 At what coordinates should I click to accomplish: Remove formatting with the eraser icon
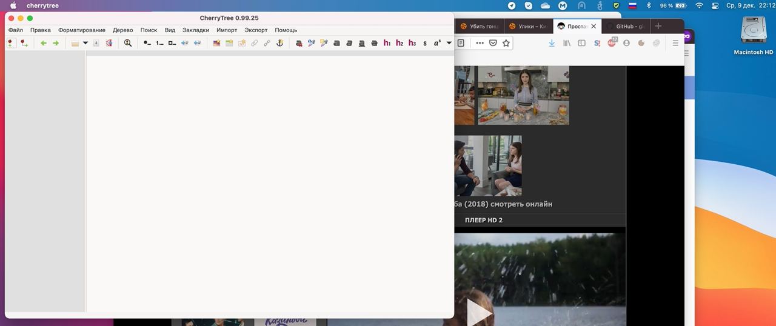(x=299, y=43)
